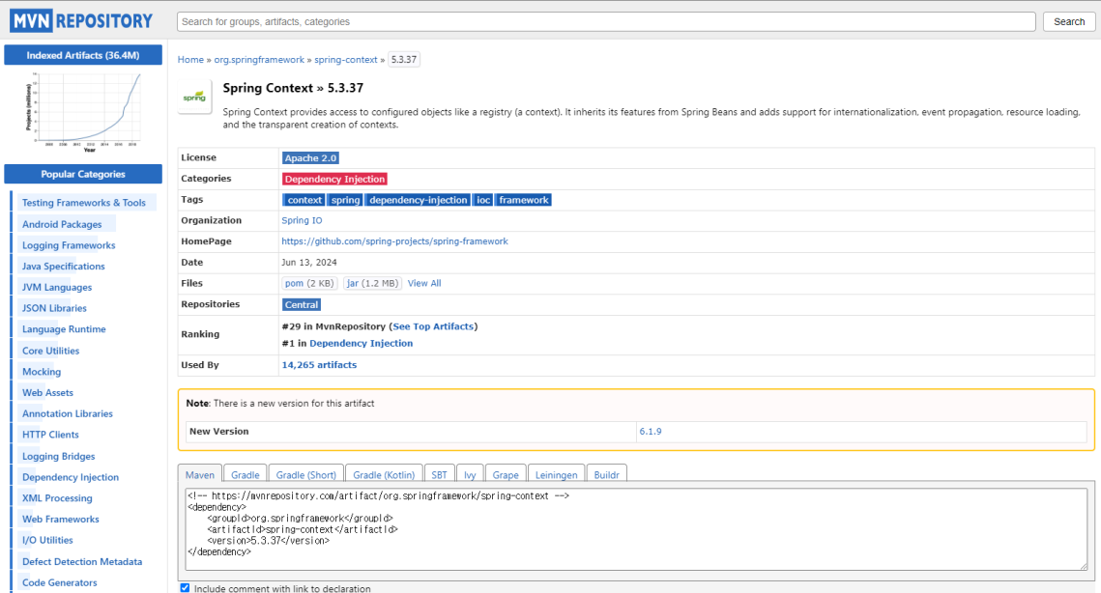Download the jar (1.2 MB) file

point(372,284)
